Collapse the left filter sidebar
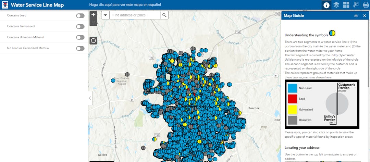This screenshot has height=162, width=370. point(90,98)
